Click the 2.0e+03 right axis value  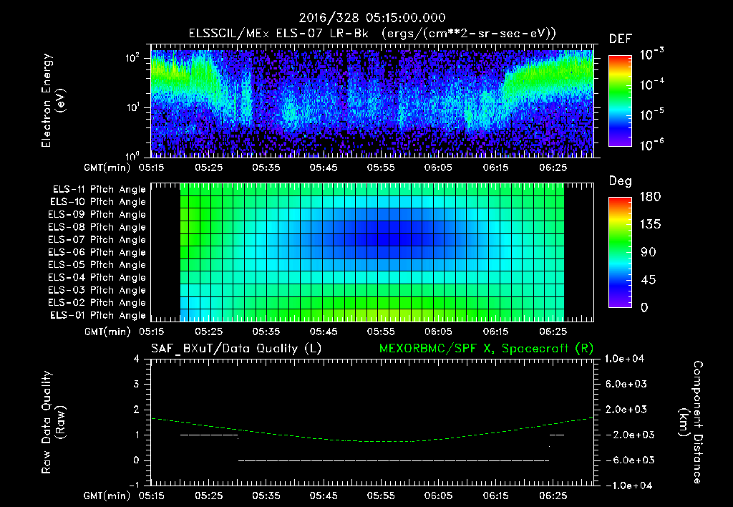625,410
